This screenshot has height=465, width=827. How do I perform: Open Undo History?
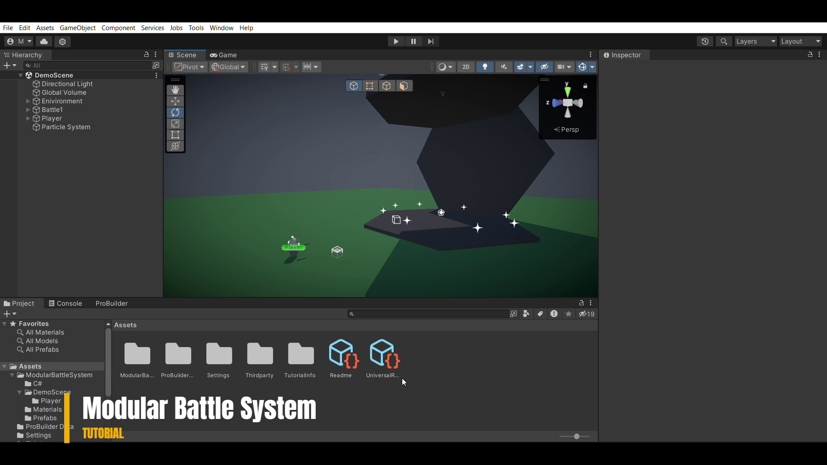(705, 41)
